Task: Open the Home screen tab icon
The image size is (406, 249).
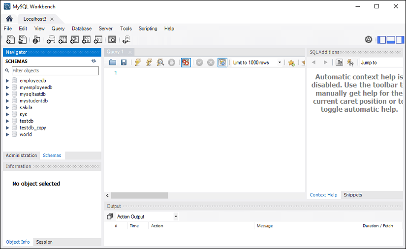Action: click(9, 19)
